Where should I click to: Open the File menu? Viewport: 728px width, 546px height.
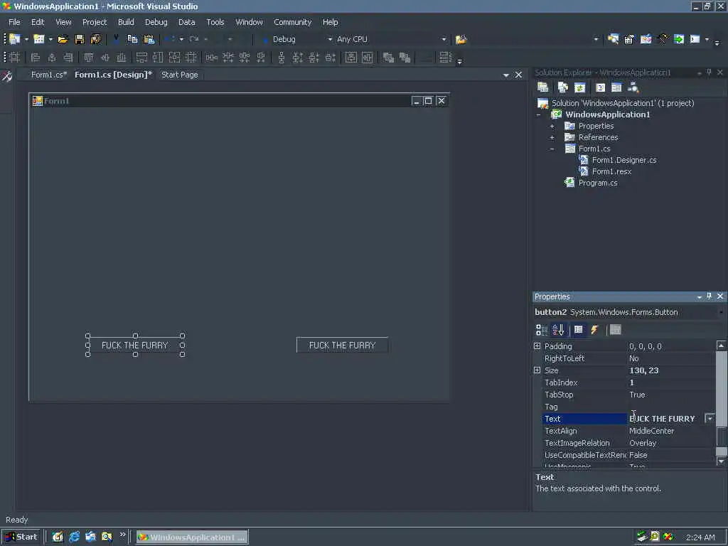pos(14,22)
